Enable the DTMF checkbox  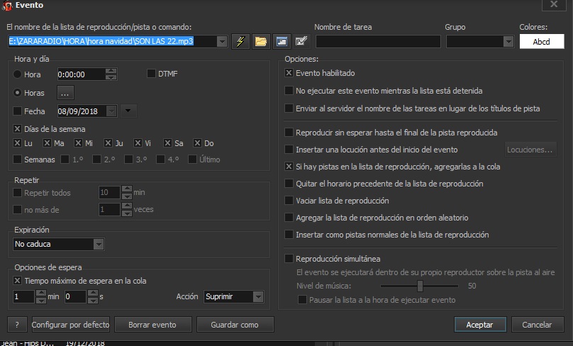tap(151, 74)
